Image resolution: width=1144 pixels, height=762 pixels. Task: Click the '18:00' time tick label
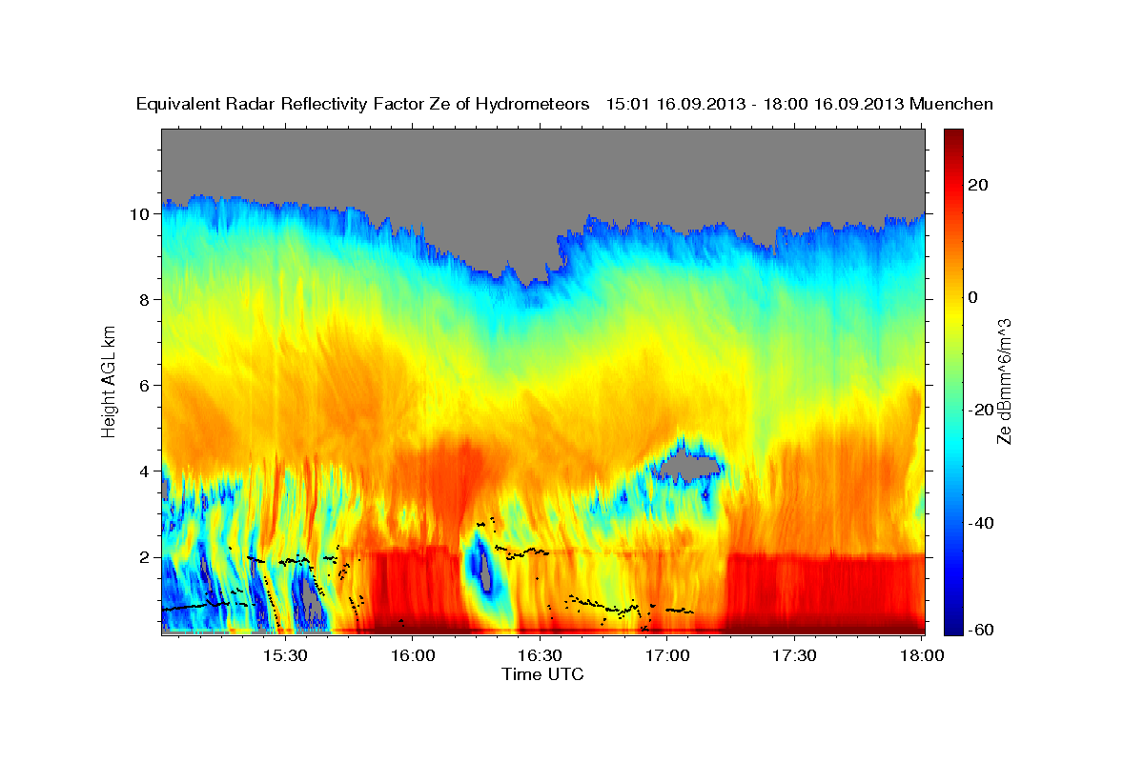click(922, 655)
